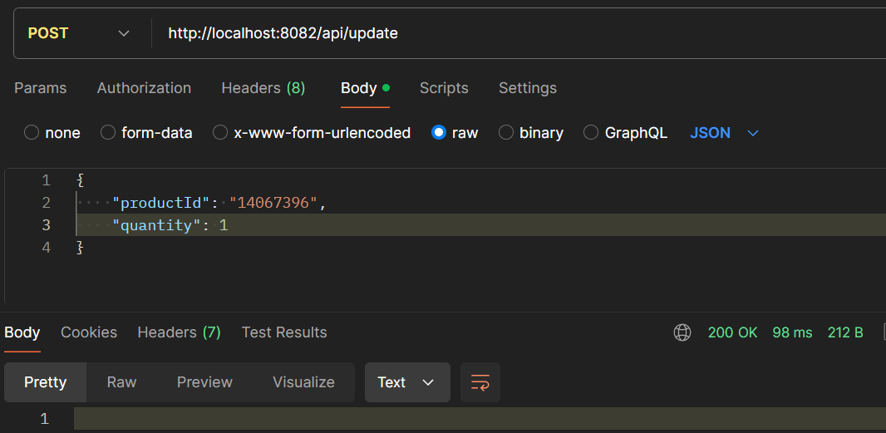Open the response Cookies tab
The width and height of the screenshot is (886, 433).
point(89,332)
